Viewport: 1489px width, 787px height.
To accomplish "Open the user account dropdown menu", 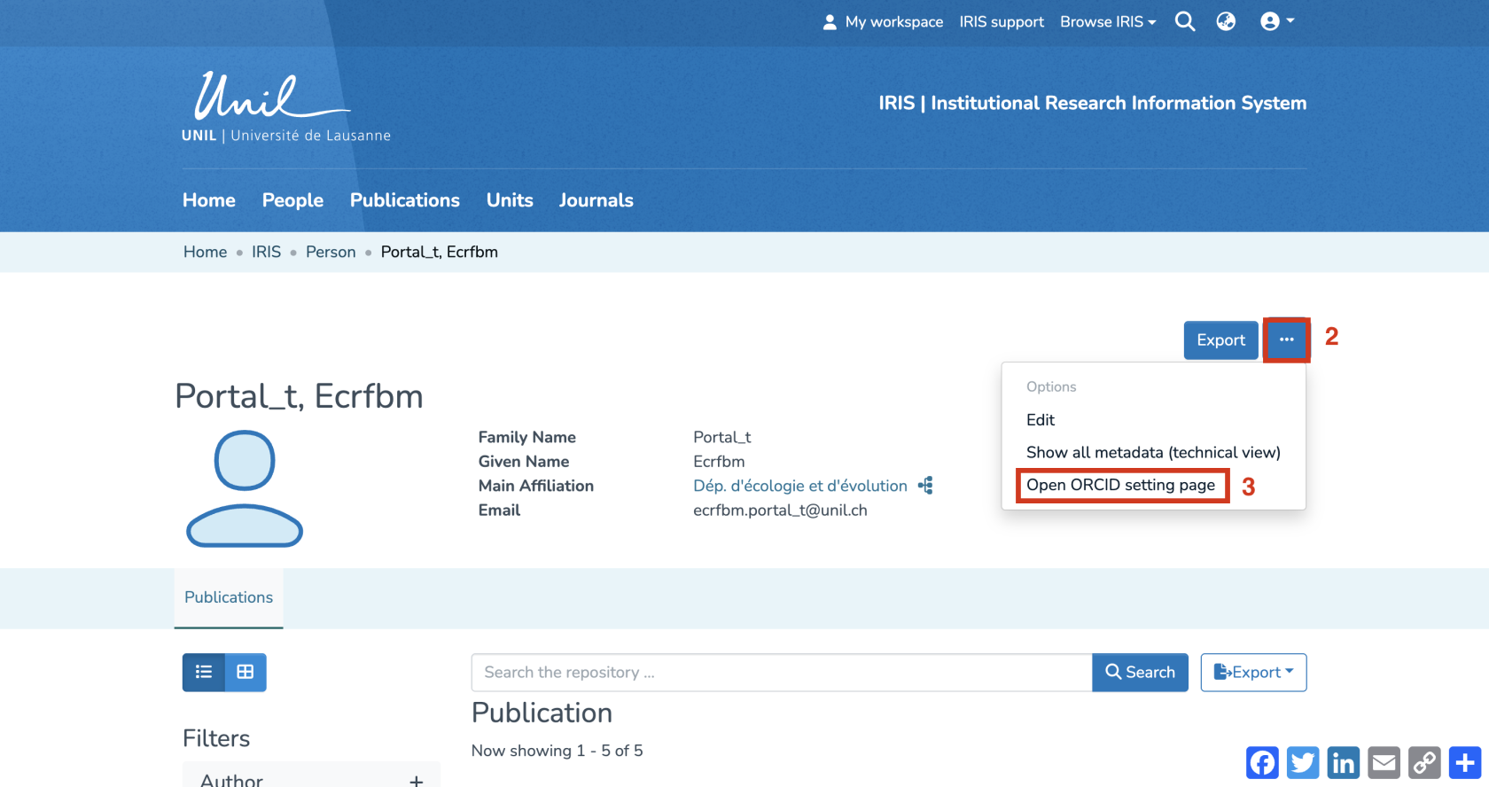I will point(1277,21).
